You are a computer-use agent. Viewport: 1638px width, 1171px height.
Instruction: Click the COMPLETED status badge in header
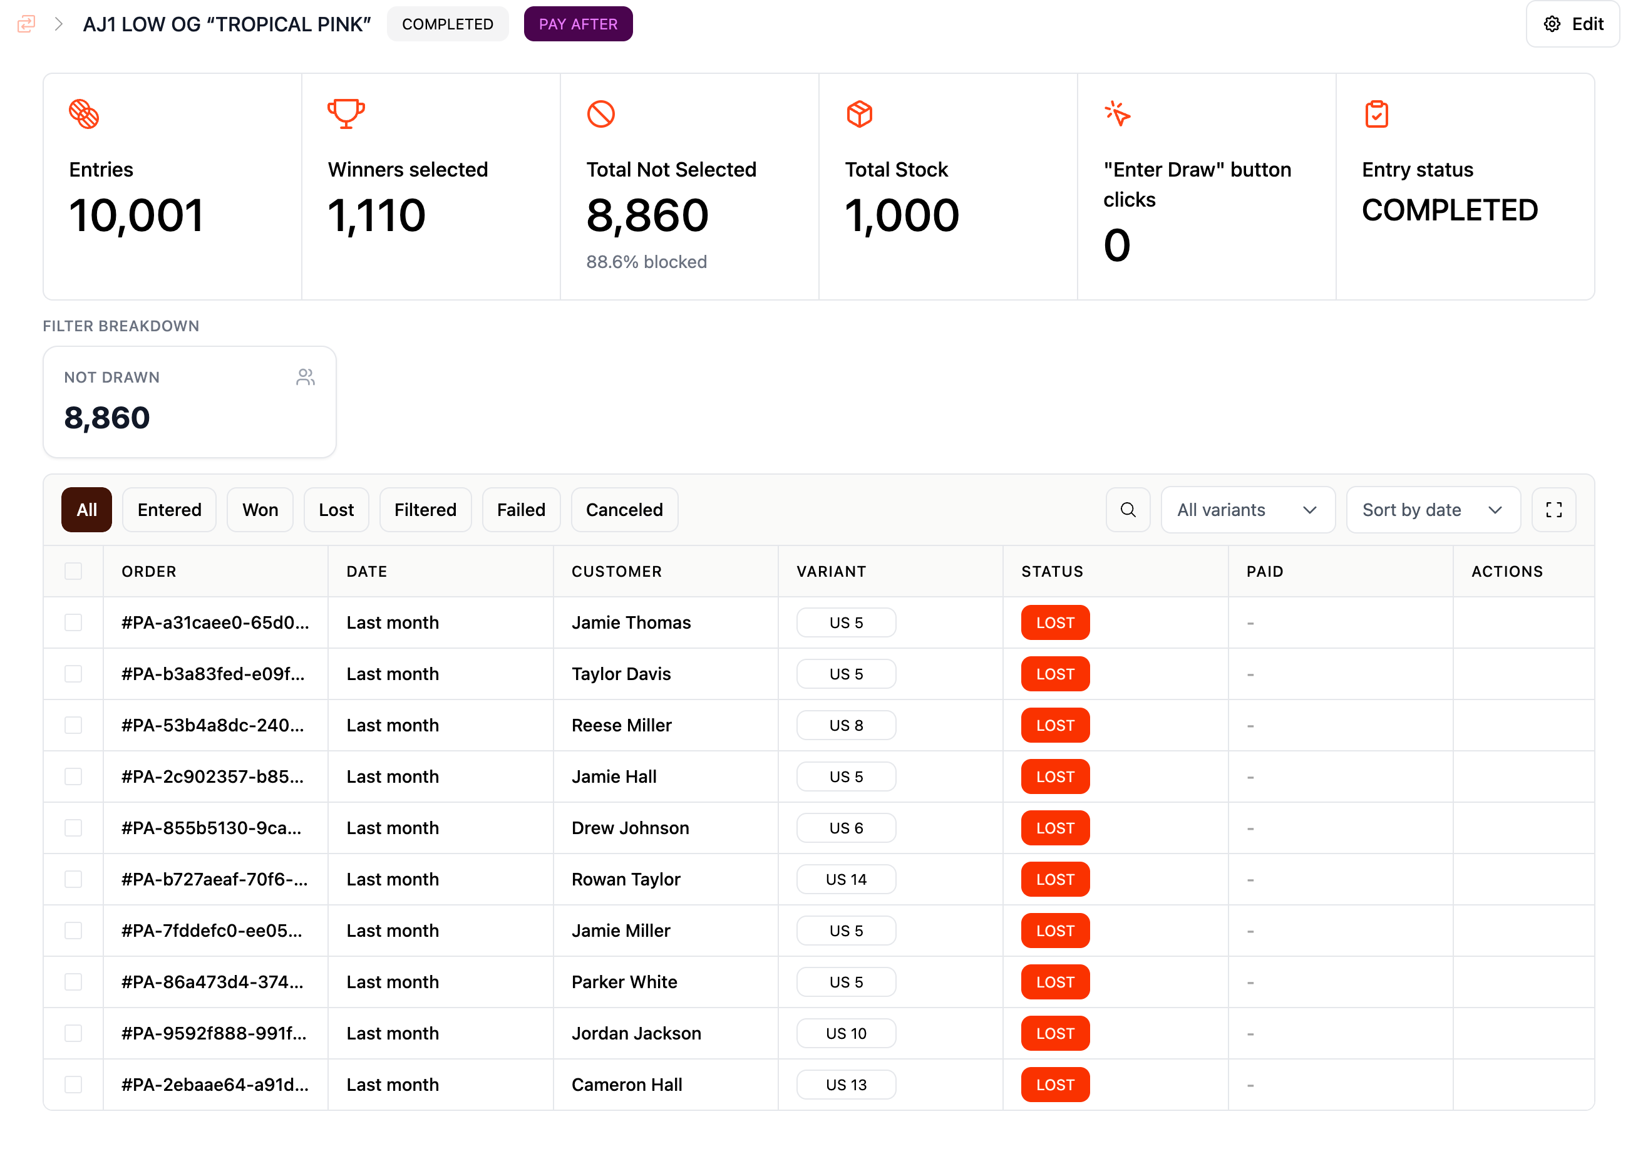pyautogui.click(x=448, y=24)
